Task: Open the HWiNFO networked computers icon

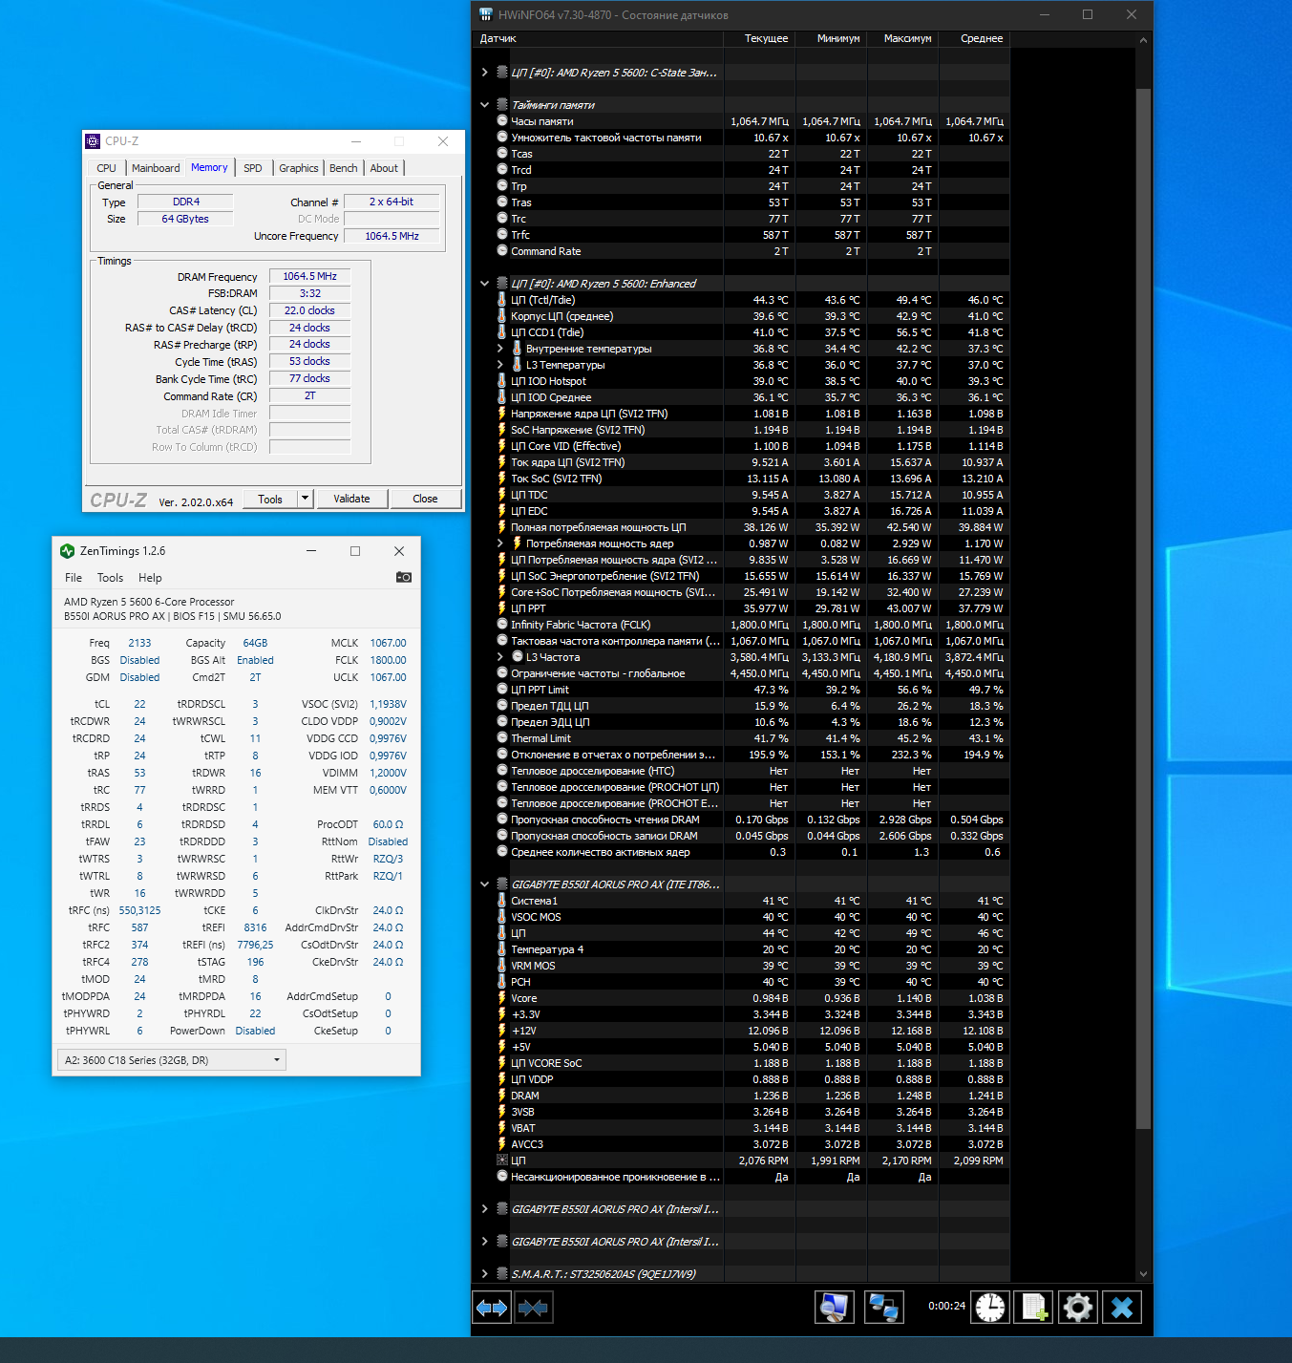Action: [883, 1307]
